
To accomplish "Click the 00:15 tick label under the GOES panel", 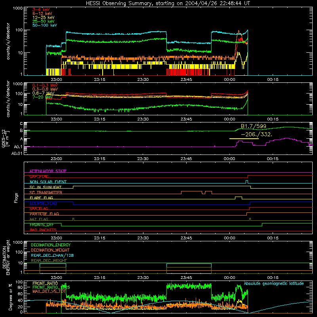I will (273, 159).
